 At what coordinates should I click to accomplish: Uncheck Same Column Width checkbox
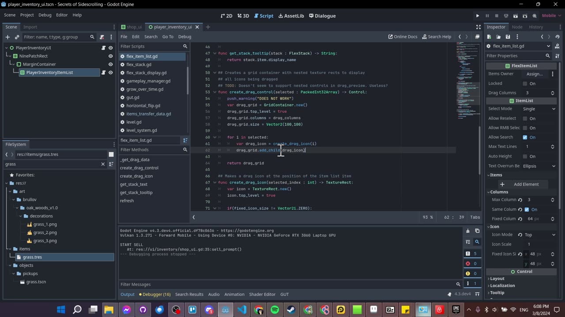click(x=527, y=210)
